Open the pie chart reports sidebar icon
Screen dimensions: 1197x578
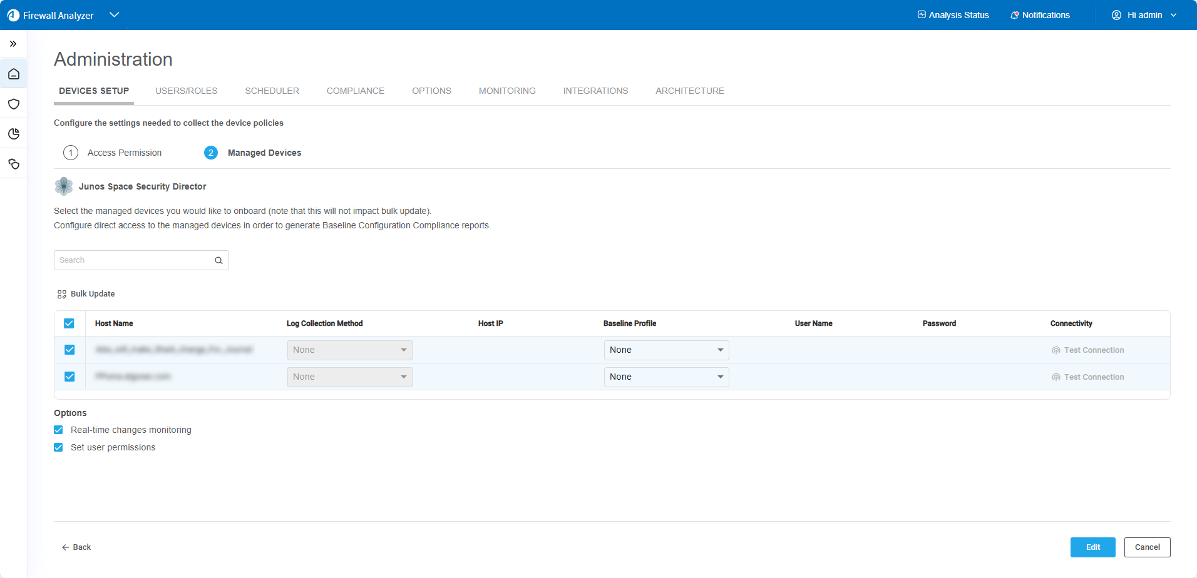click(x=14, y=134)
